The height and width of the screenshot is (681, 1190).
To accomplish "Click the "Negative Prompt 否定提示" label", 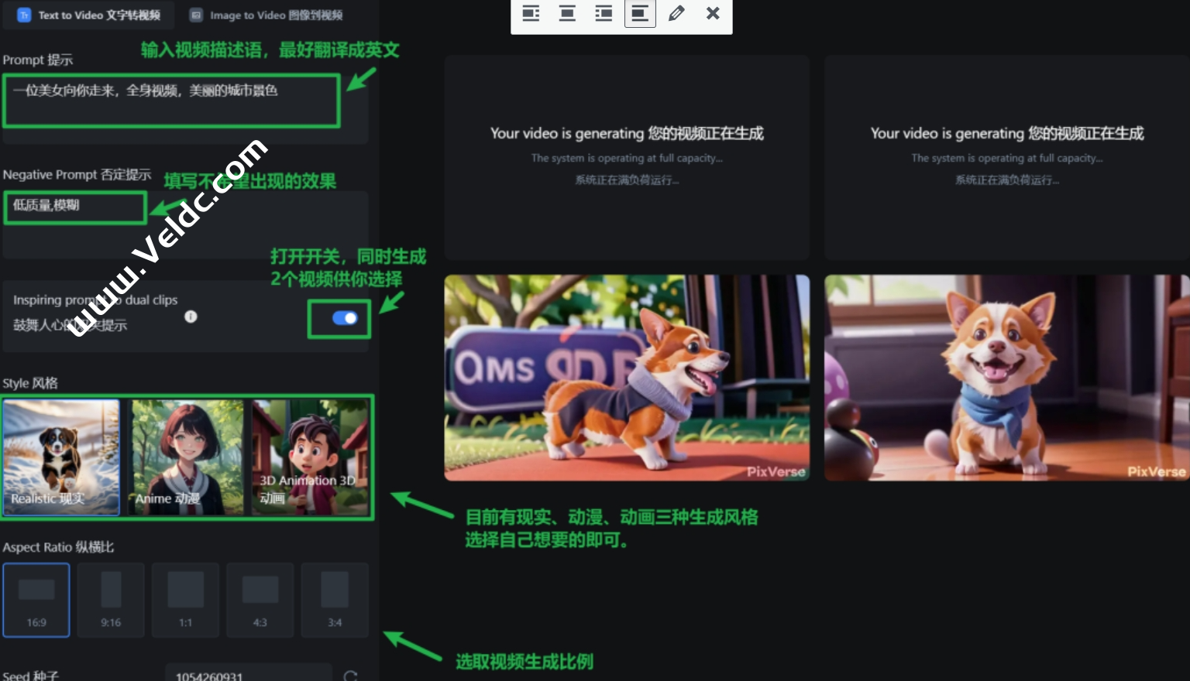I will click(x=77, y=175).
